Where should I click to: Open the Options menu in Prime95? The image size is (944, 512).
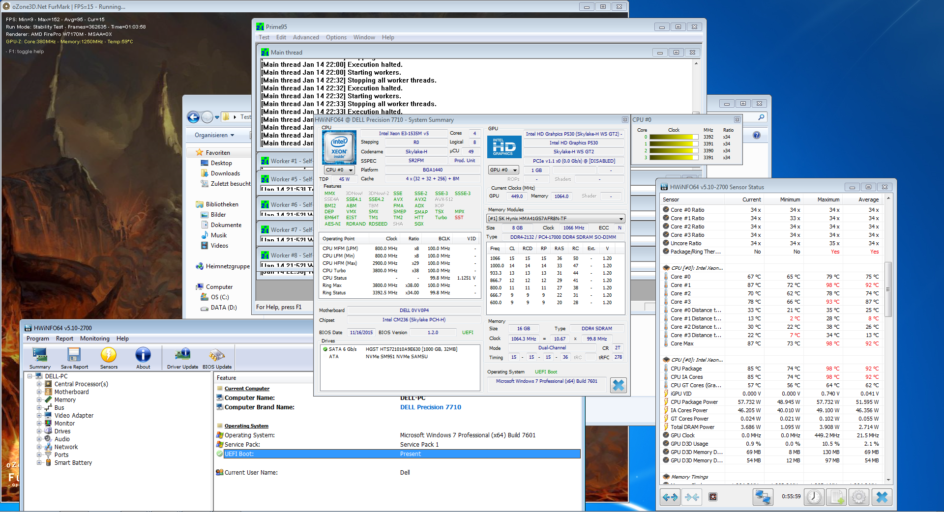click(336, 37)
